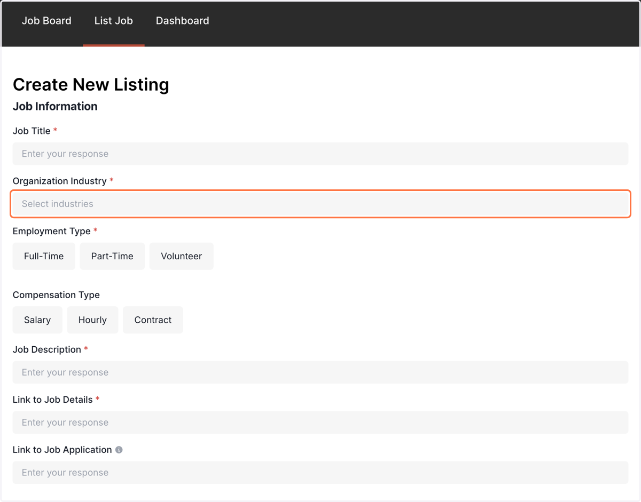Click the Link to Job Details field
The image size is (641, 502).
tap(320, 423)
